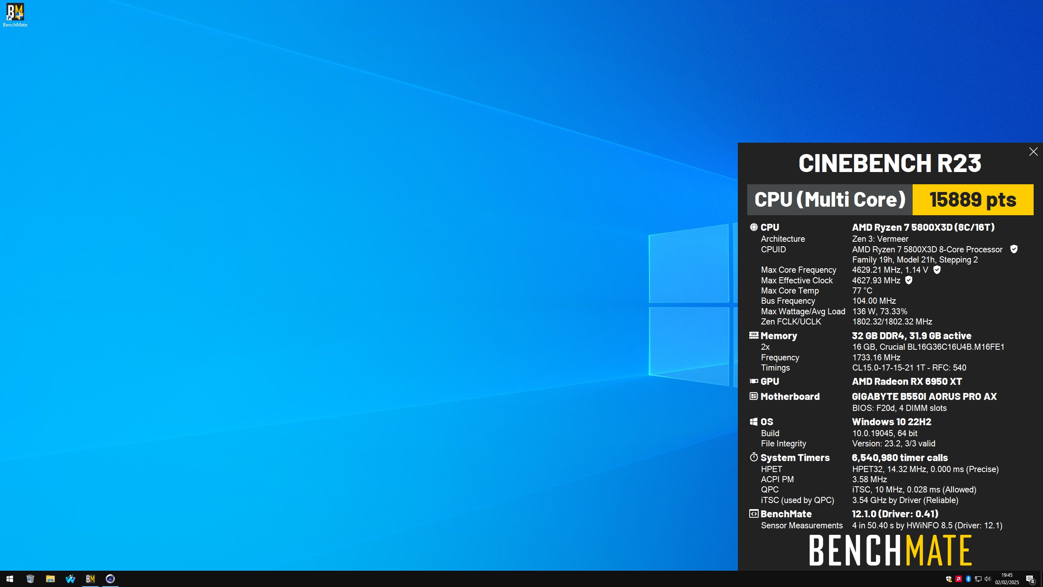Viewport: 1043px width, 587px height.
Task: Click '136 W, 73.33%' wattage value
Action: 880,311
